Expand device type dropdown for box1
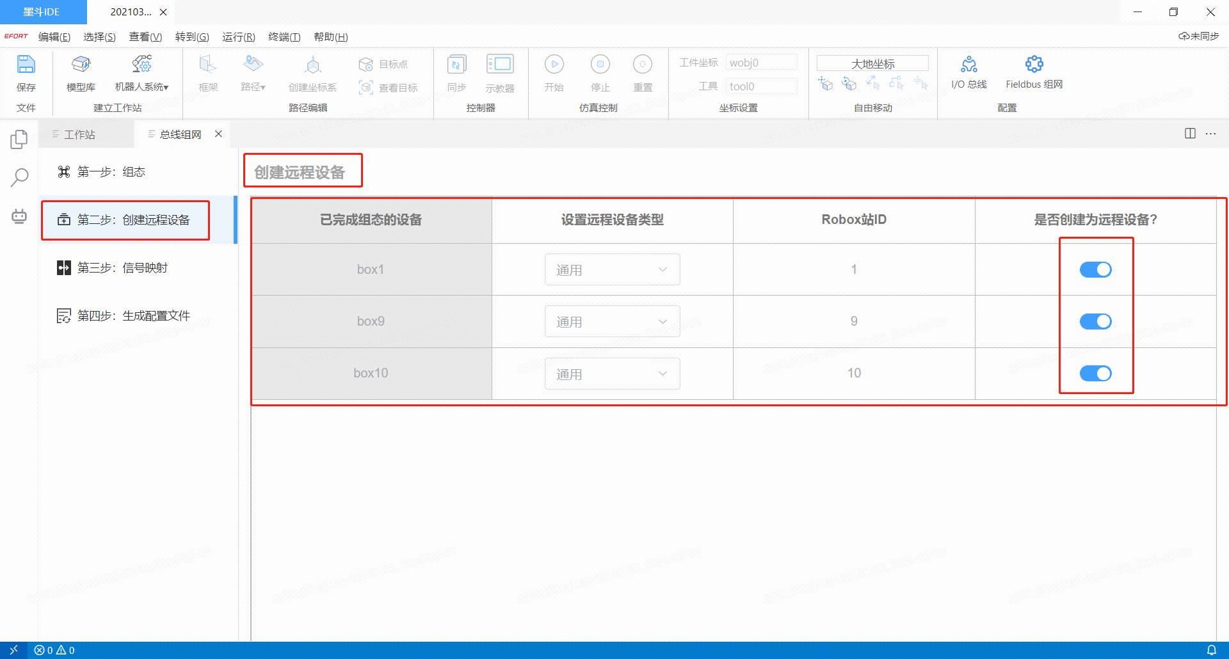Viewport: 1229px width, 659px height. coord(612,270)
